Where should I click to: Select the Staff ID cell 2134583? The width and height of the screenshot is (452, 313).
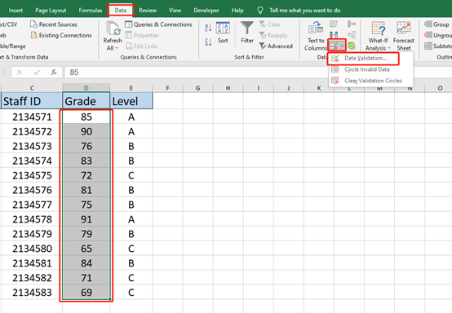tap(32, 293)
